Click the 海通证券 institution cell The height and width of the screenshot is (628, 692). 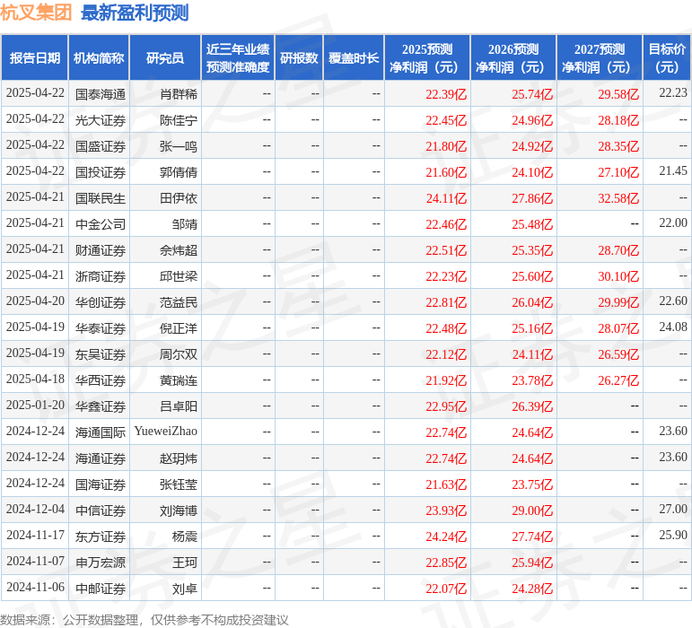coord(101,458)
